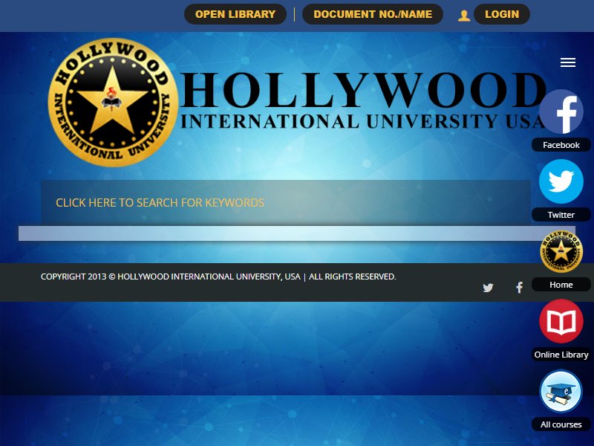Select the Document No./Name button
594x446 pixels.
(373, 14)
